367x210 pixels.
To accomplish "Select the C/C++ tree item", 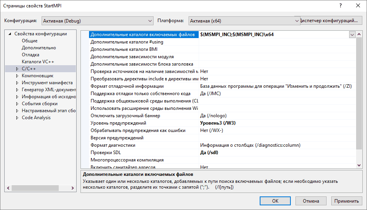I will [29, 69].
